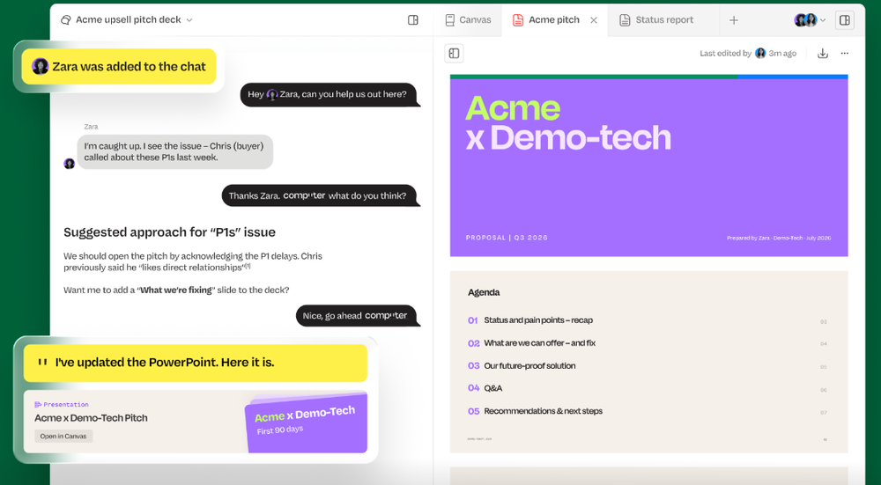Open the more options ellipsis menu
Viewport: 881px width, 485px height.
(845, 54)
